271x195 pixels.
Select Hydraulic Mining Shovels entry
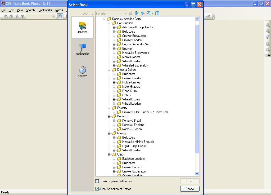pyautogui.click(x=138, y=142)
